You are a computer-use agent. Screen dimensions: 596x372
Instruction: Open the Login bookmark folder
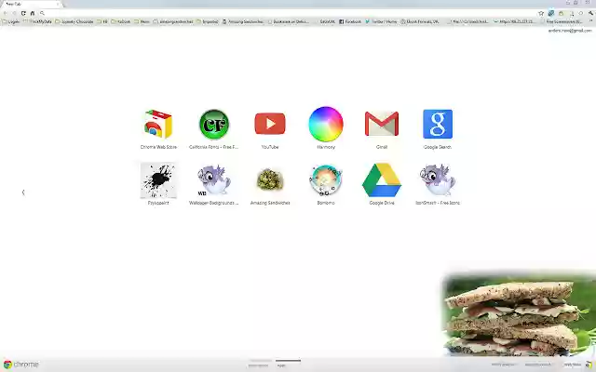pyautogui.click(x=11, y=21)
